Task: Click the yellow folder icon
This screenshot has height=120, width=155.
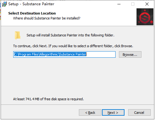Action: coord(18,35)
